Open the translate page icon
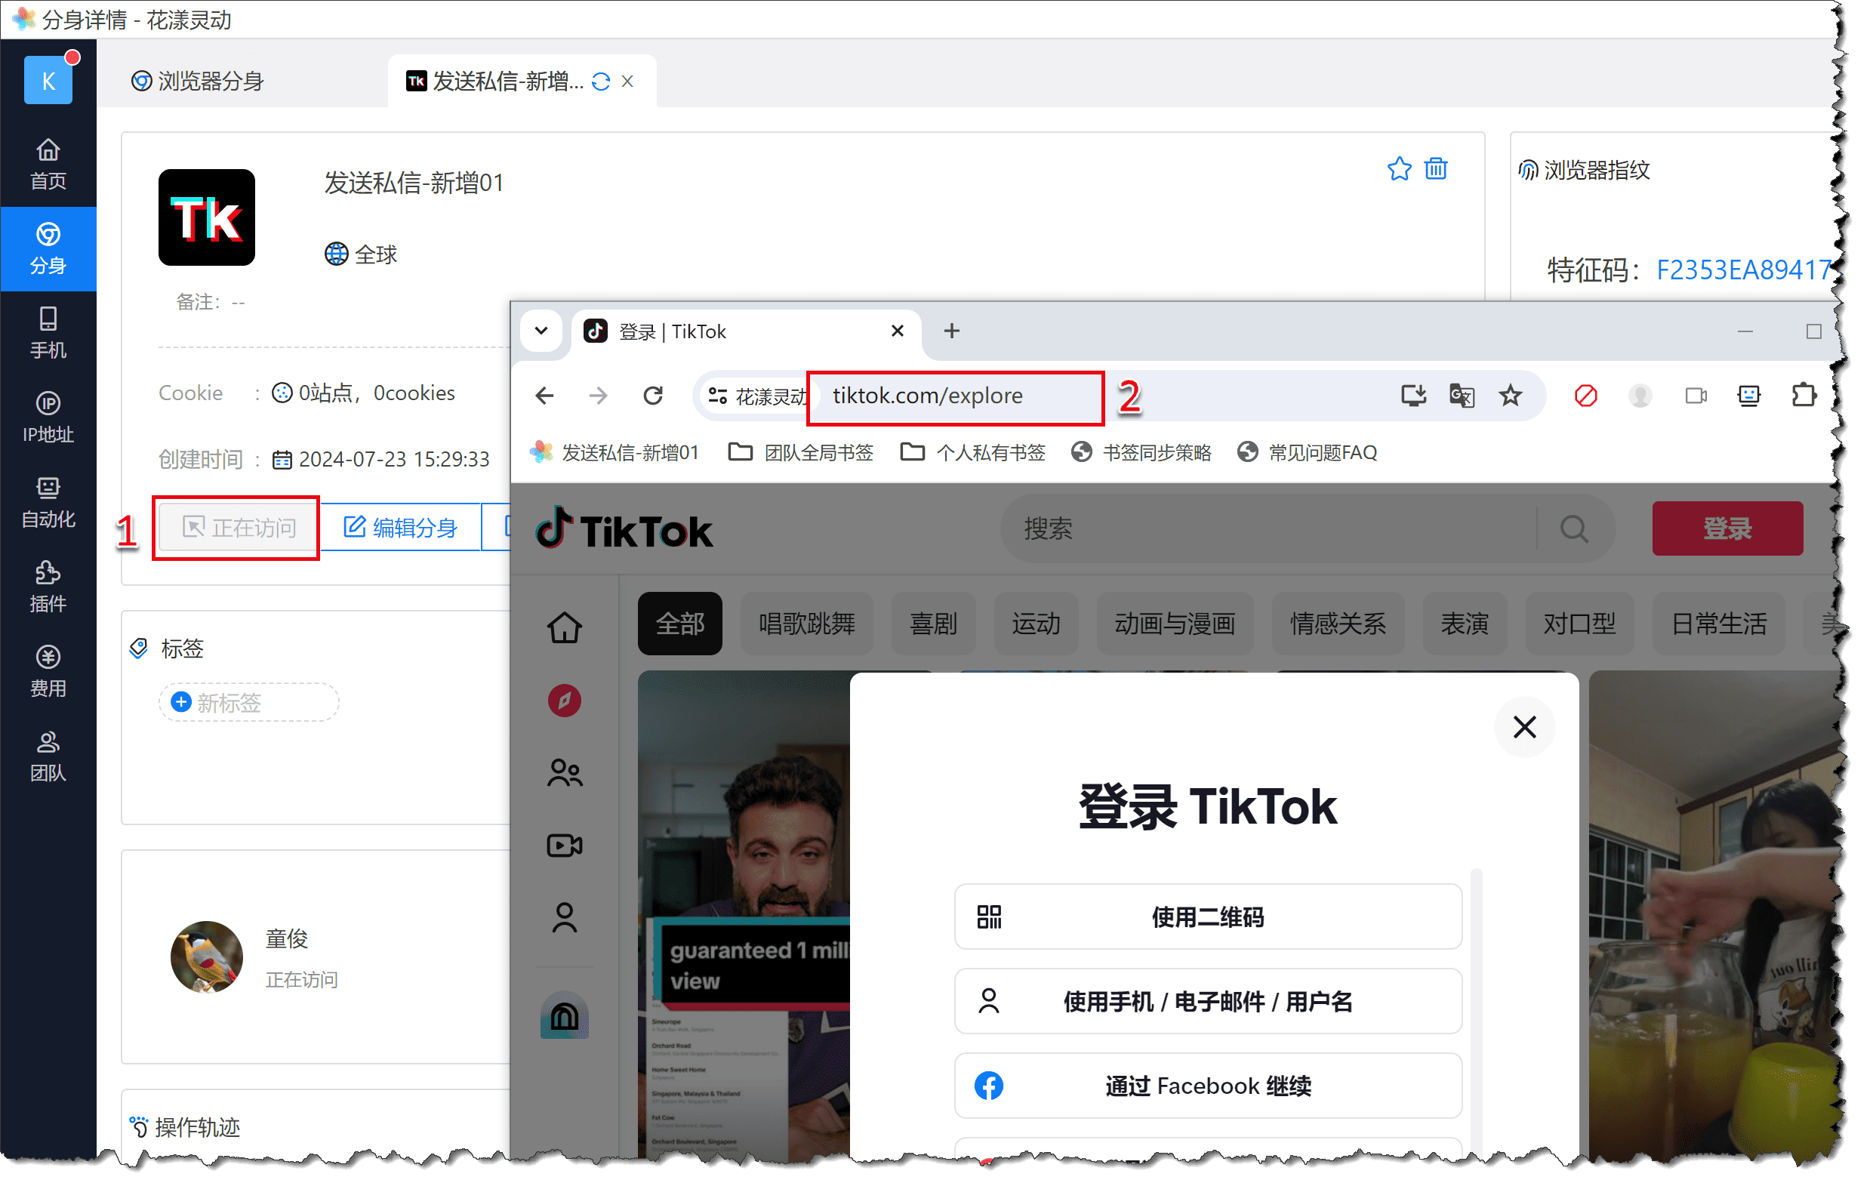Image resolution: width=1876 pixels, height=1183 pixels. 1462,396
